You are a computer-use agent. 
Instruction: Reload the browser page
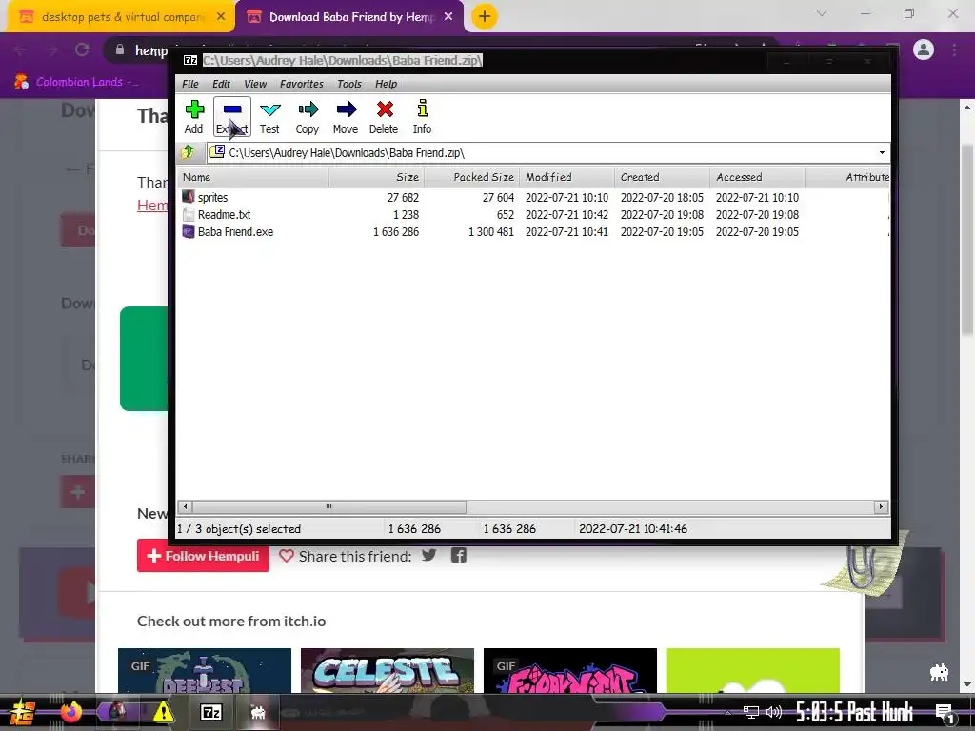82,49
